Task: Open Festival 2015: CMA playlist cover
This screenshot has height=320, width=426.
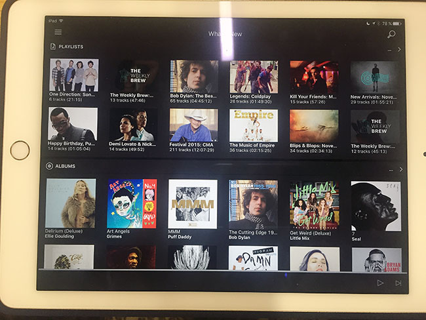Action: point(194,125)
